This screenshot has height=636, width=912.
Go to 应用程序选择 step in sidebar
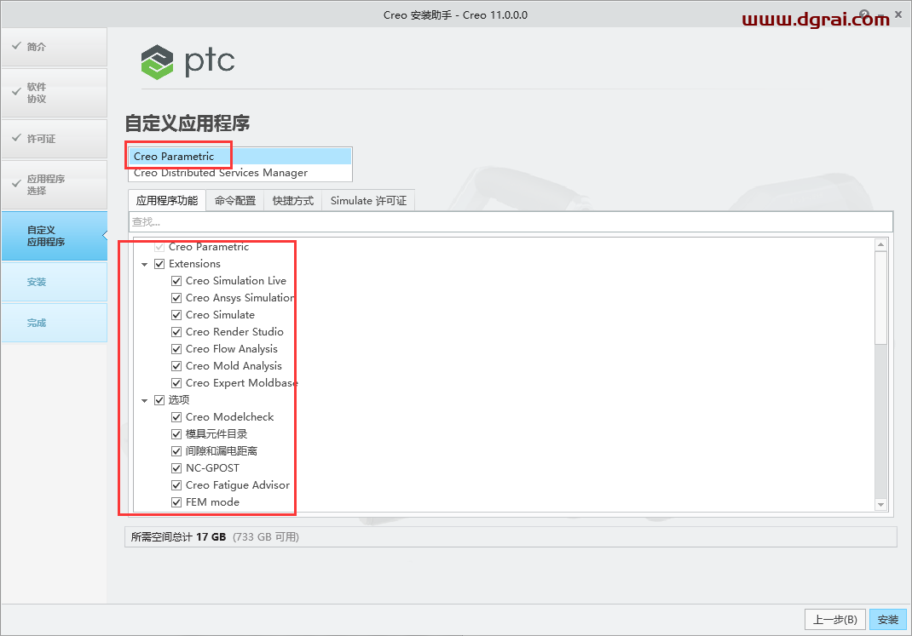[54, 185]
